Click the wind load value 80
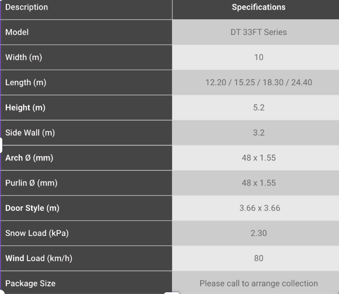The image size is (339, 294). coord(258,259)
